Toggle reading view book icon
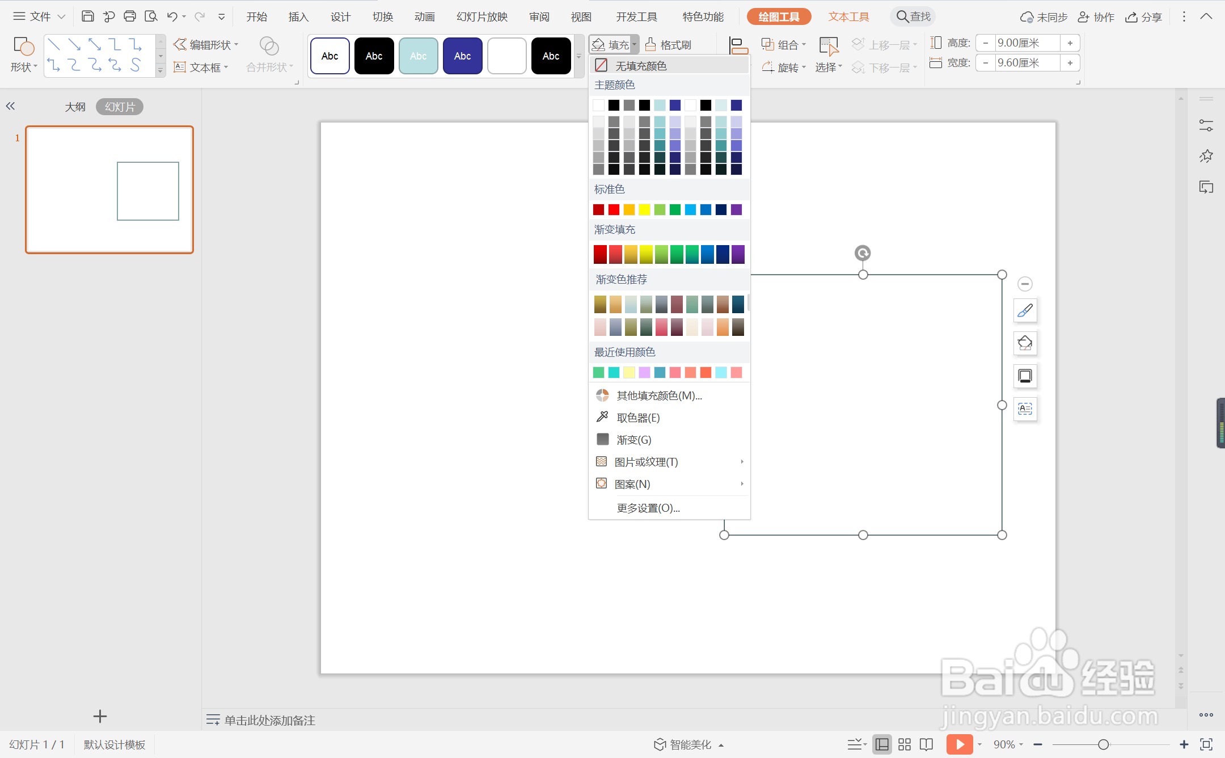Screen dimensions: 1225x758 click(x=927, y=744)
